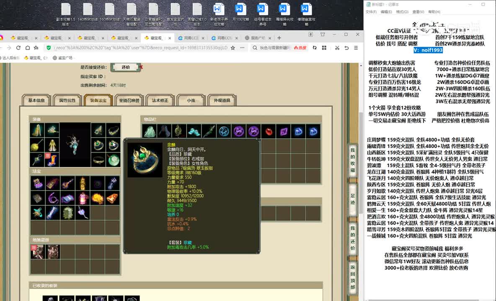The height and width of the screenshot is (301, 496).
Task: Close the active 藏宝阁 browser tab
Action: click(170, 38)
